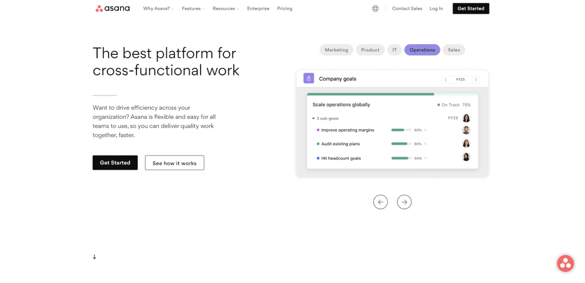Select avatar beside Audit existing plans
This screenshot has width=585, height=283.
click(466, 144)
